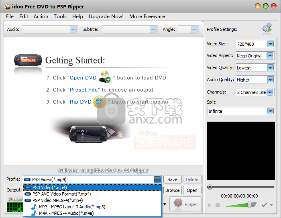Screen dimensions: 281x218
Task: Click the Open DVD disc icon
Action: tap(105, 77)
